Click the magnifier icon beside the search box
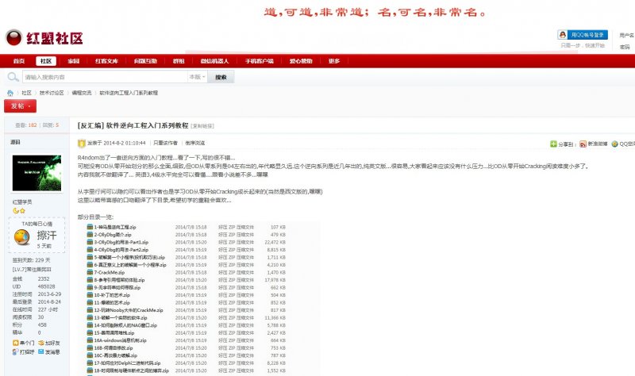This screenshot has height=376, width=635. 13,76
